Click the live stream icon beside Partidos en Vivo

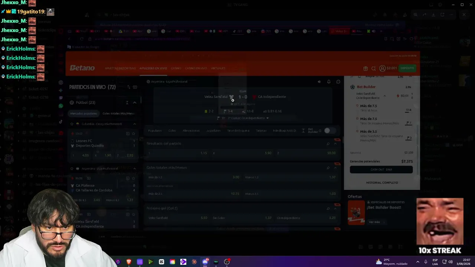pyautogui.click(x=135, y=87)
